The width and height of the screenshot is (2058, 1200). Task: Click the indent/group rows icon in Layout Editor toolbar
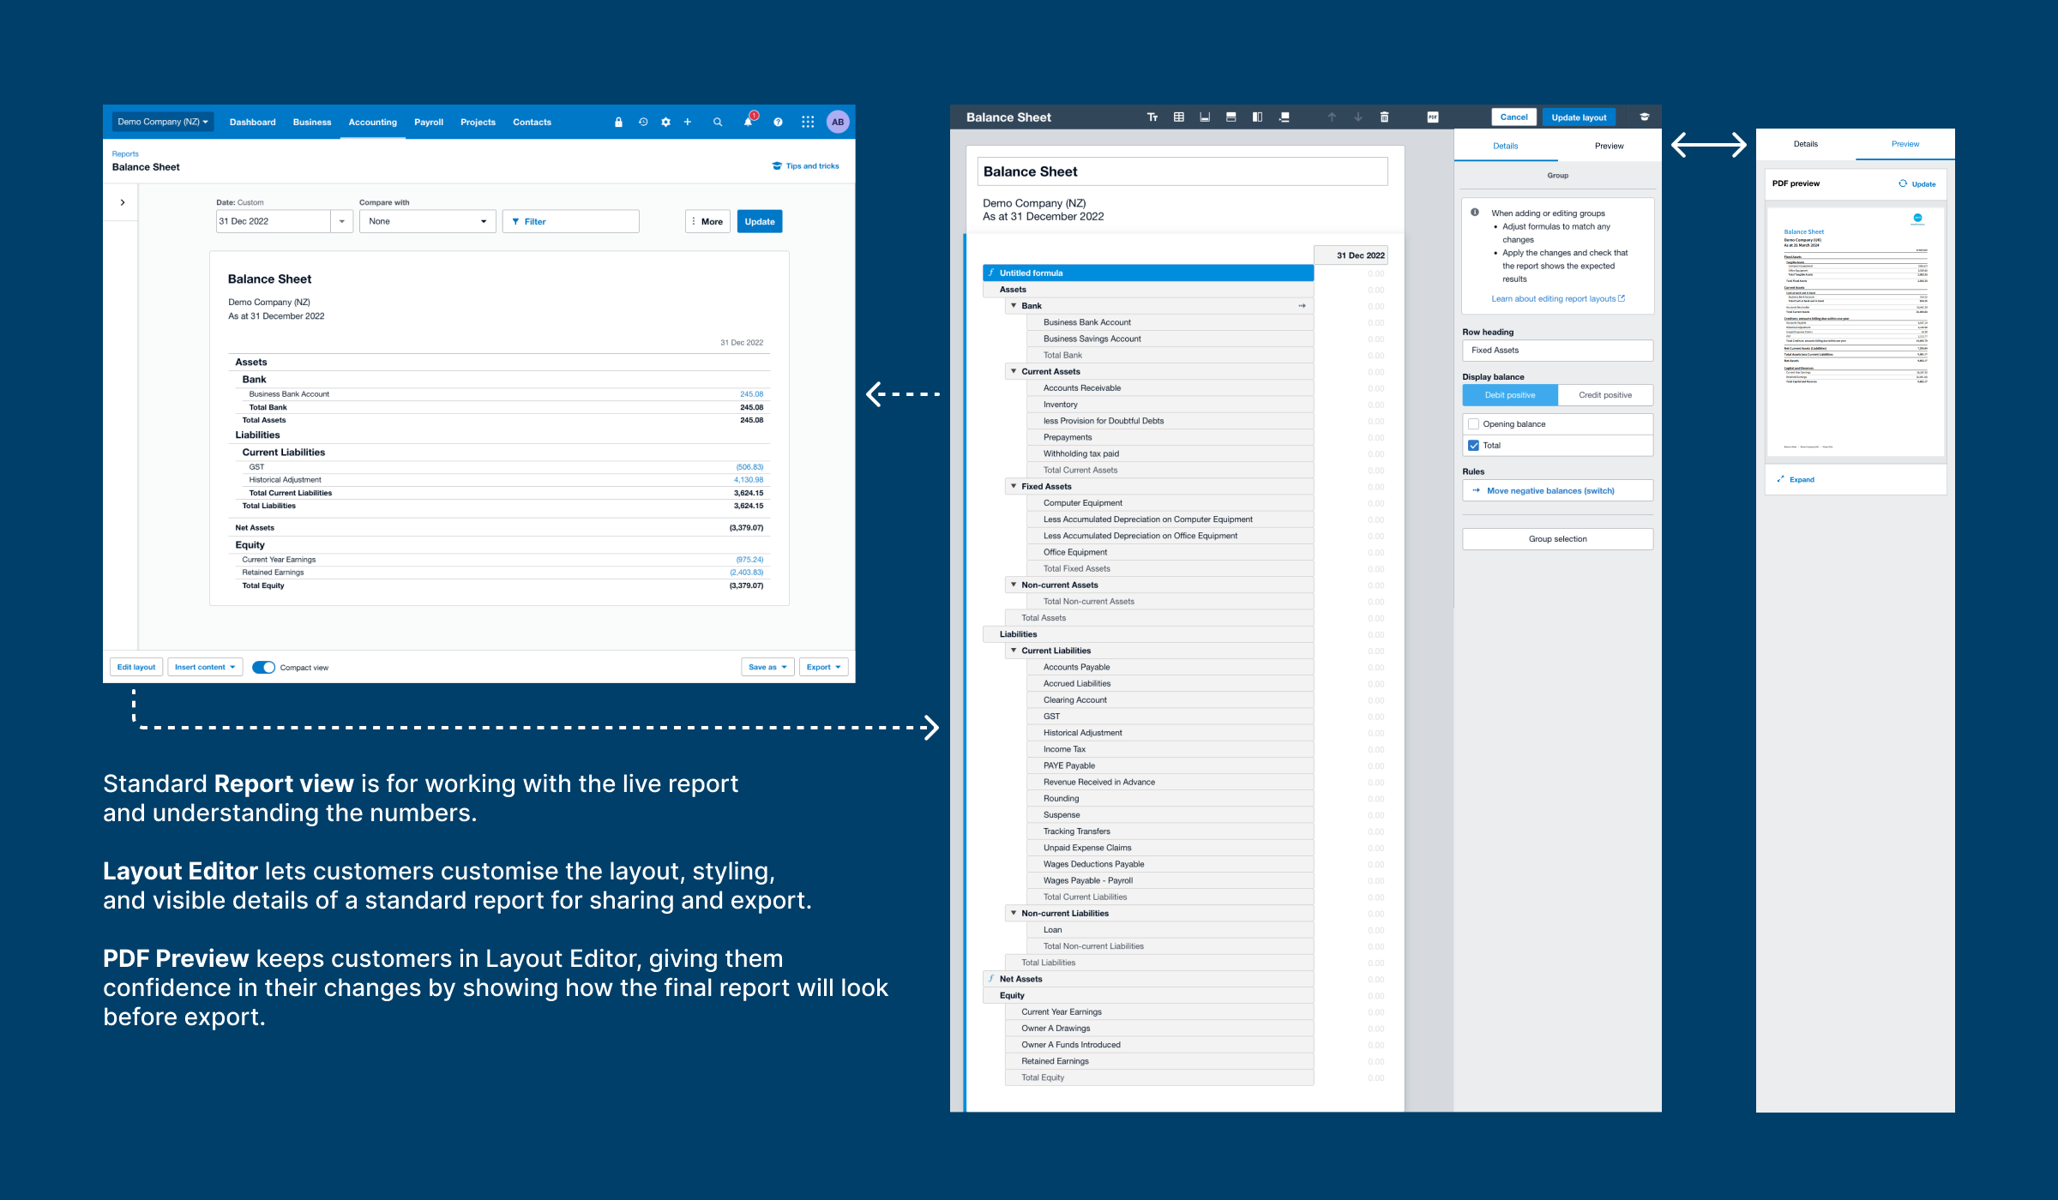pyautogui.click(x=1284, y=117)
